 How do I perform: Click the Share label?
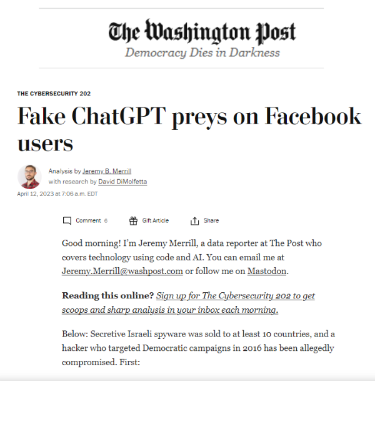coord(211,221)
